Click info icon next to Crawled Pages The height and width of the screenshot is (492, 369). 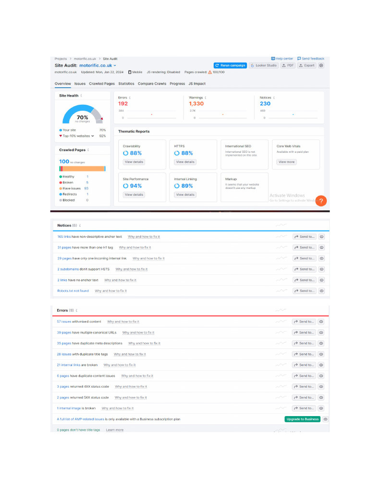point(88,150)
